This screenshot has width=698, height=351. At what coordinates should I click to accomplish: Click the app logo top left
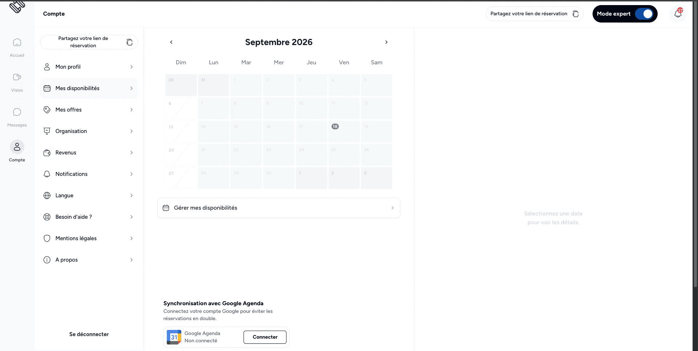(17, 7)
